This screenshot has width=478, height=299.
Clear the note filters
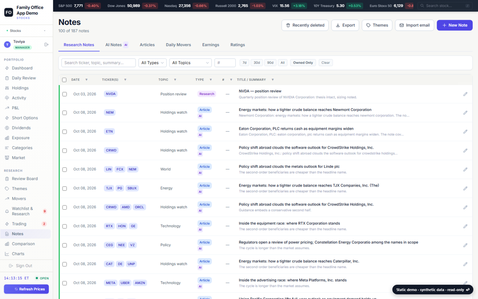[x=326, y=63]
